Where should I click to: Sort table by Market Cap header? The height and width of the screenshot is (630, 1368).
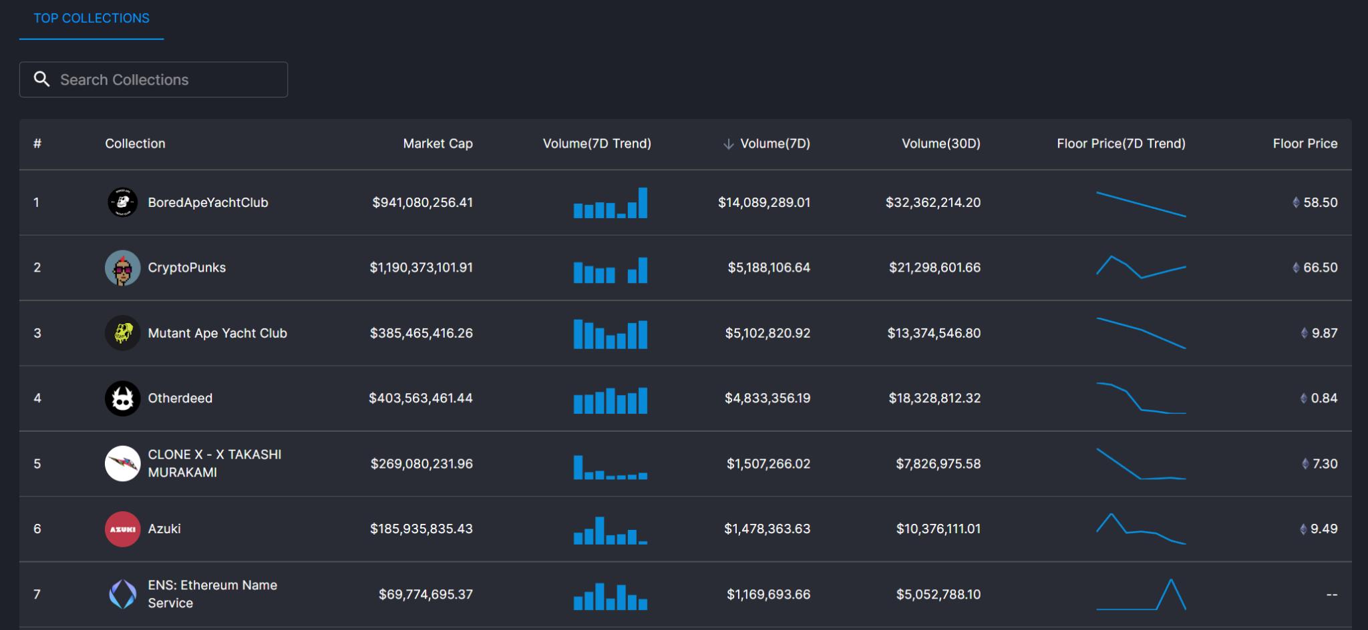point(438,143)
